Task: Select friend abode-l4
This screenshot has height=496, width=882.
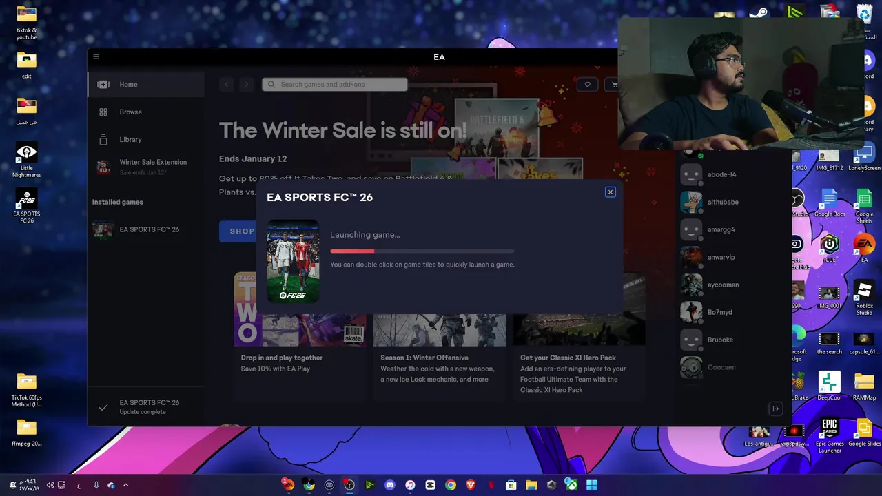Action: (x=732, y=174)
